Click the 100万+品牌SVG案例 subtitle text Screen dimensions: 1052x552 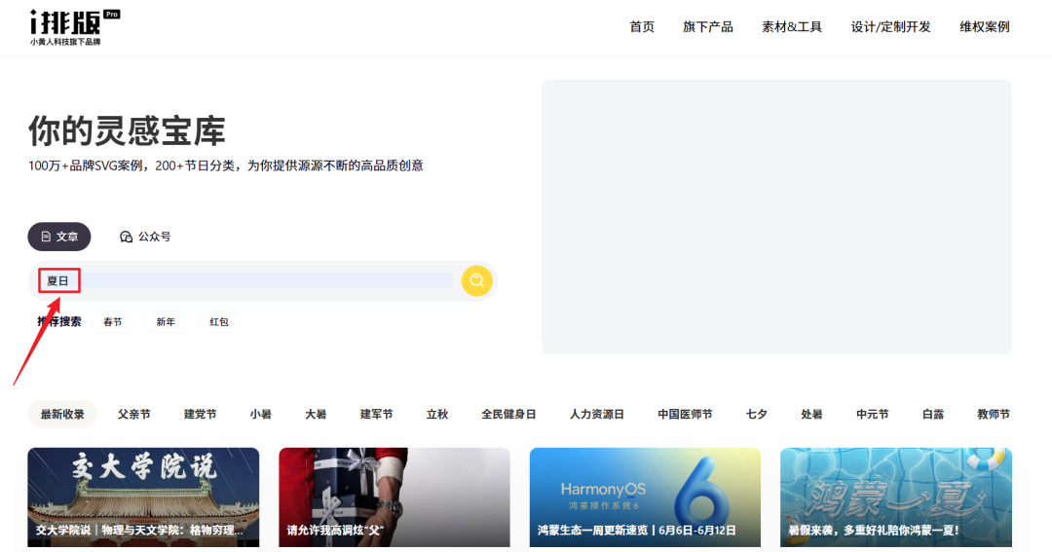[x=225, y=166]
